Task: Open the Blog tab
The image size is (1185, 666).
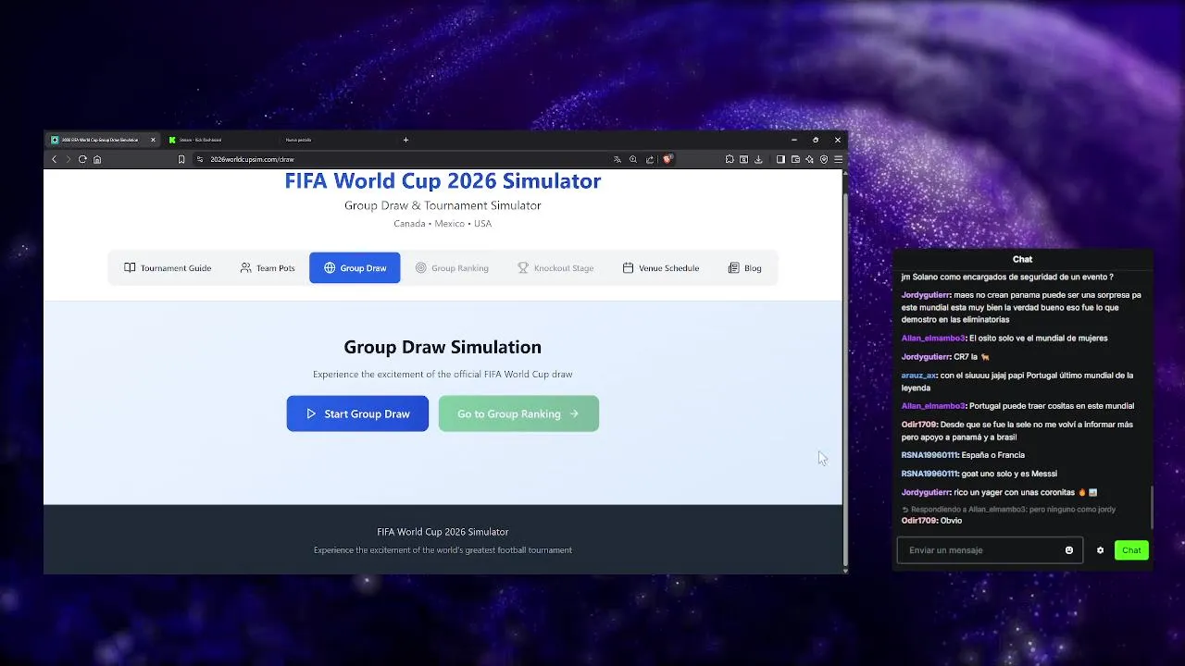Action: tap(745, 268)
